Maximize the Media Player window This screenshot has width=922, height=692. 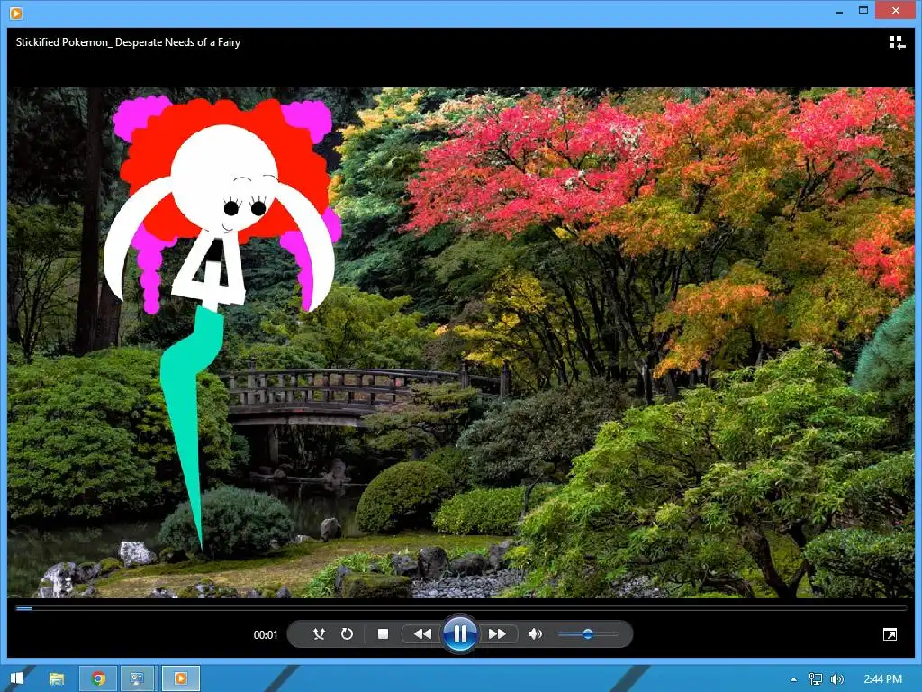pyautogui.click(x=863, y=11)
